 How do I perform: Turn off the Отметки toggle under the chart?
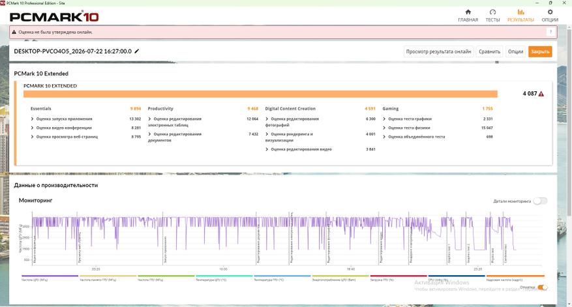(543, 287)
